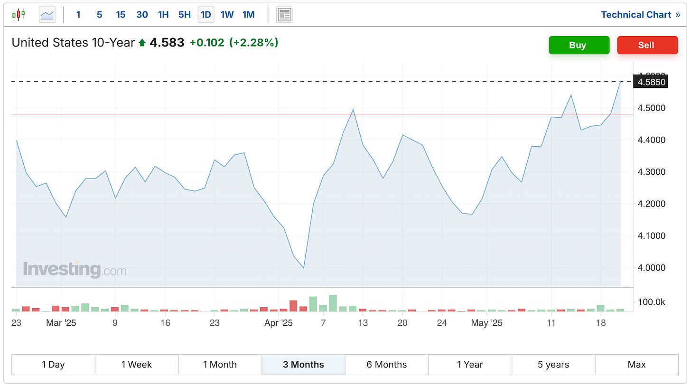Click the 100.0k volume axis label

(652, 302)
